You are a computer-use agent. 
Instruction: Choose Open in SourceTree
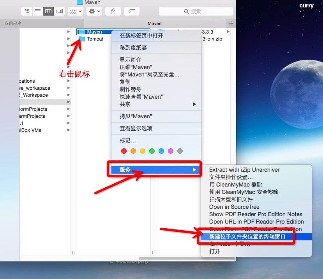[x=256, y=207]
